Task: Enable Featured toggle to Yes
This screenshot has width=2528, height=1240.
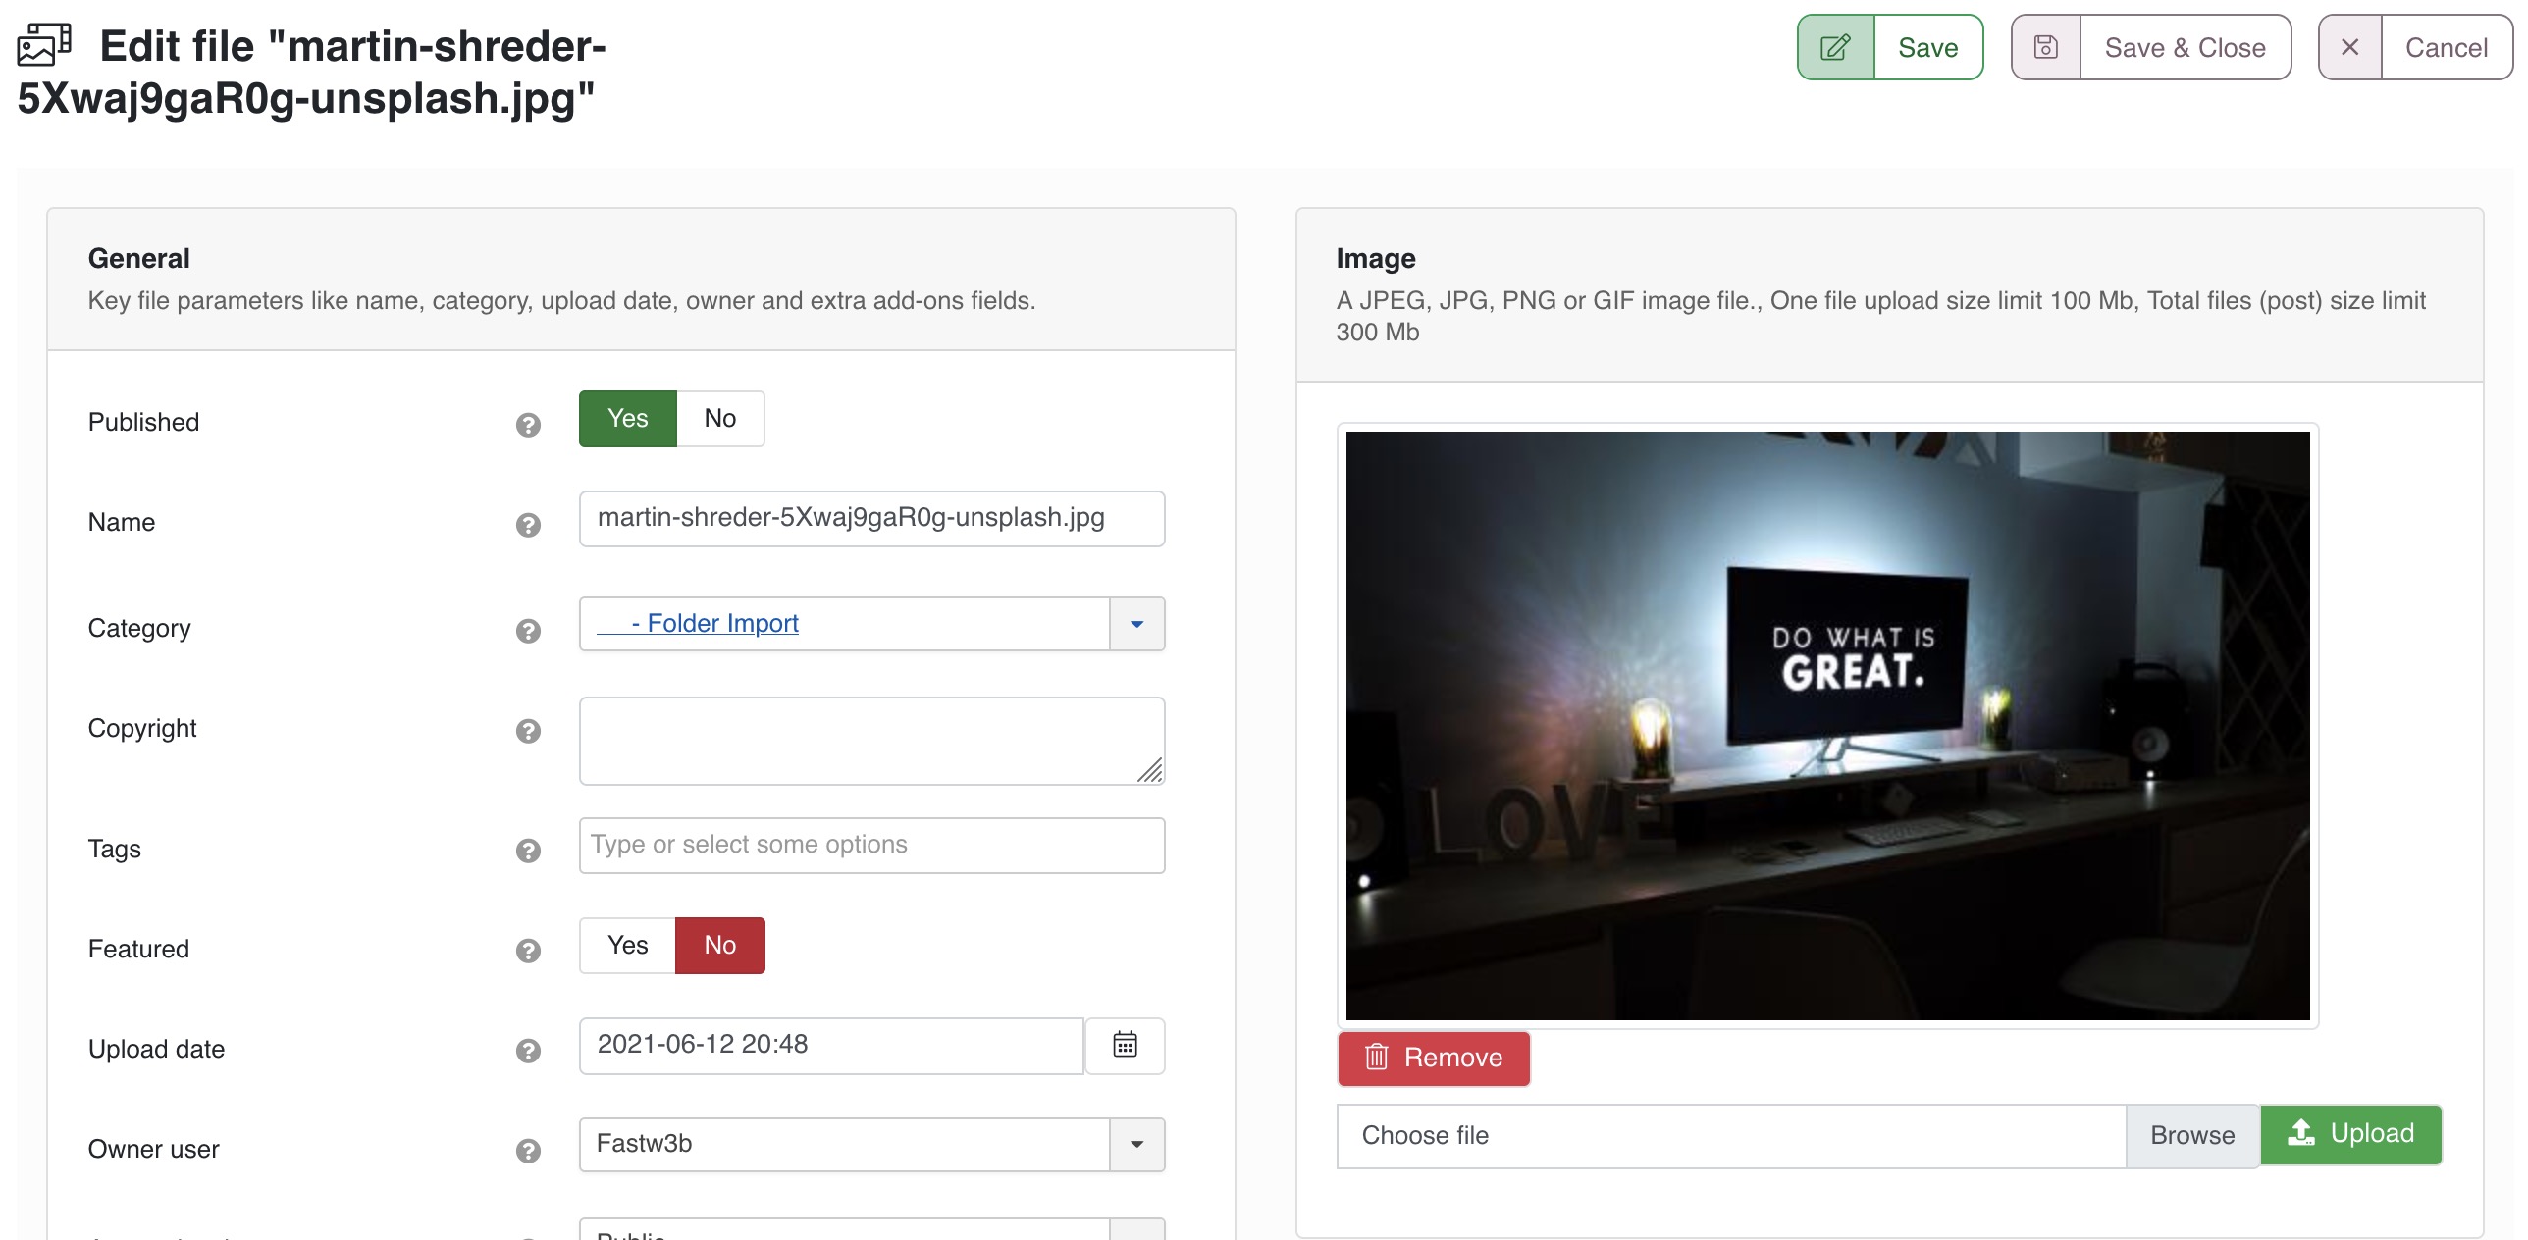Action: (625, 945)
